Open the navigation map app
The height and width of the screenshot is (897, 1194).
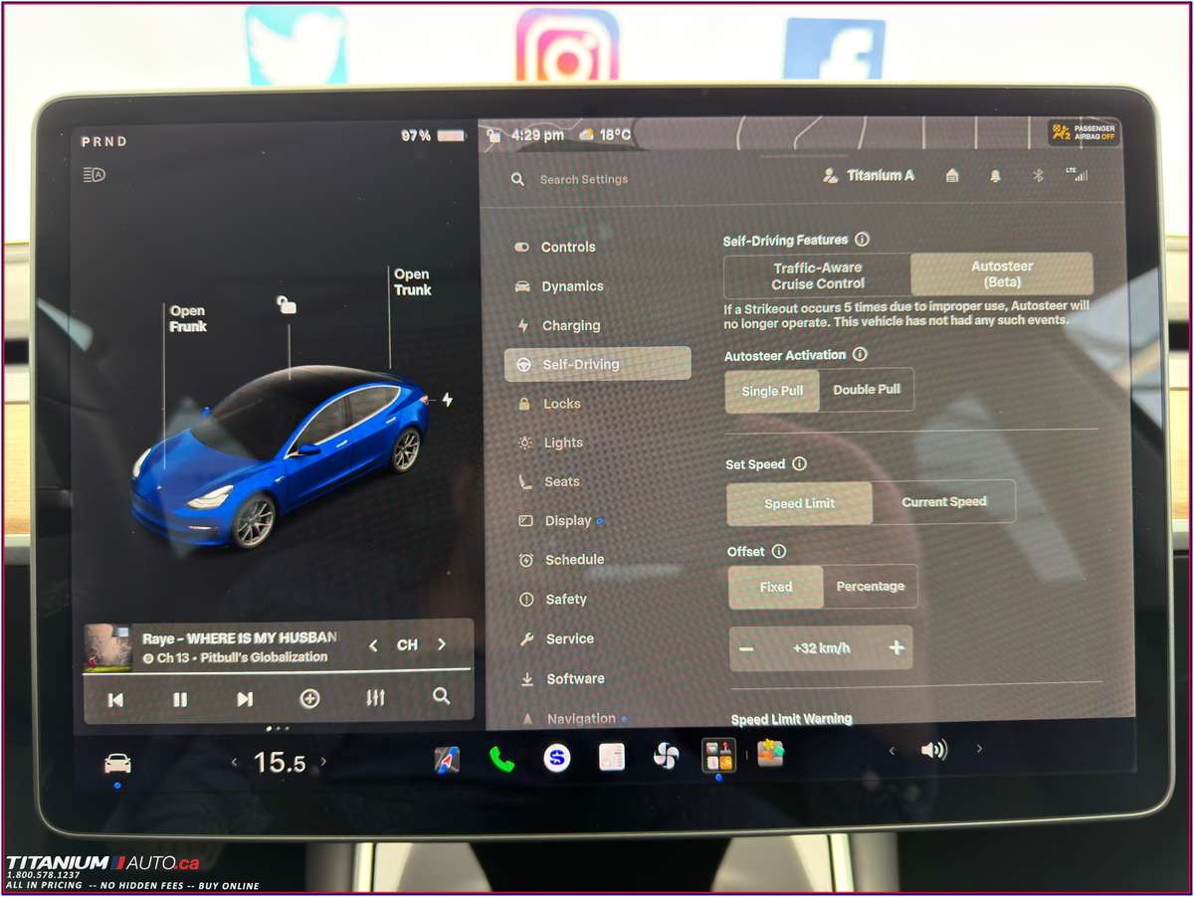tap(447, 759)
